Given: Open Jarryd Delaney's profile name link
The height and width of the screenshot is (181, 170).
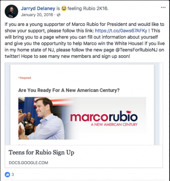Looking at the screenshot, I should (x=38, y=8).
